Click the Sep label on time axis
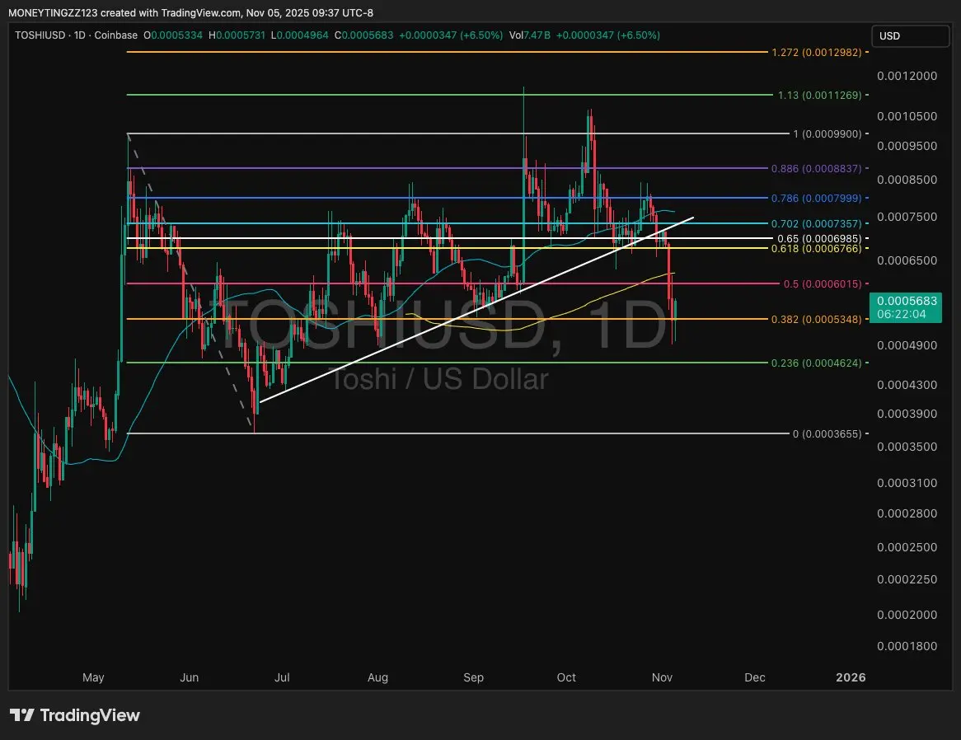Image resolution: width=961 pixels, height=740 pixels. point(473,677)
